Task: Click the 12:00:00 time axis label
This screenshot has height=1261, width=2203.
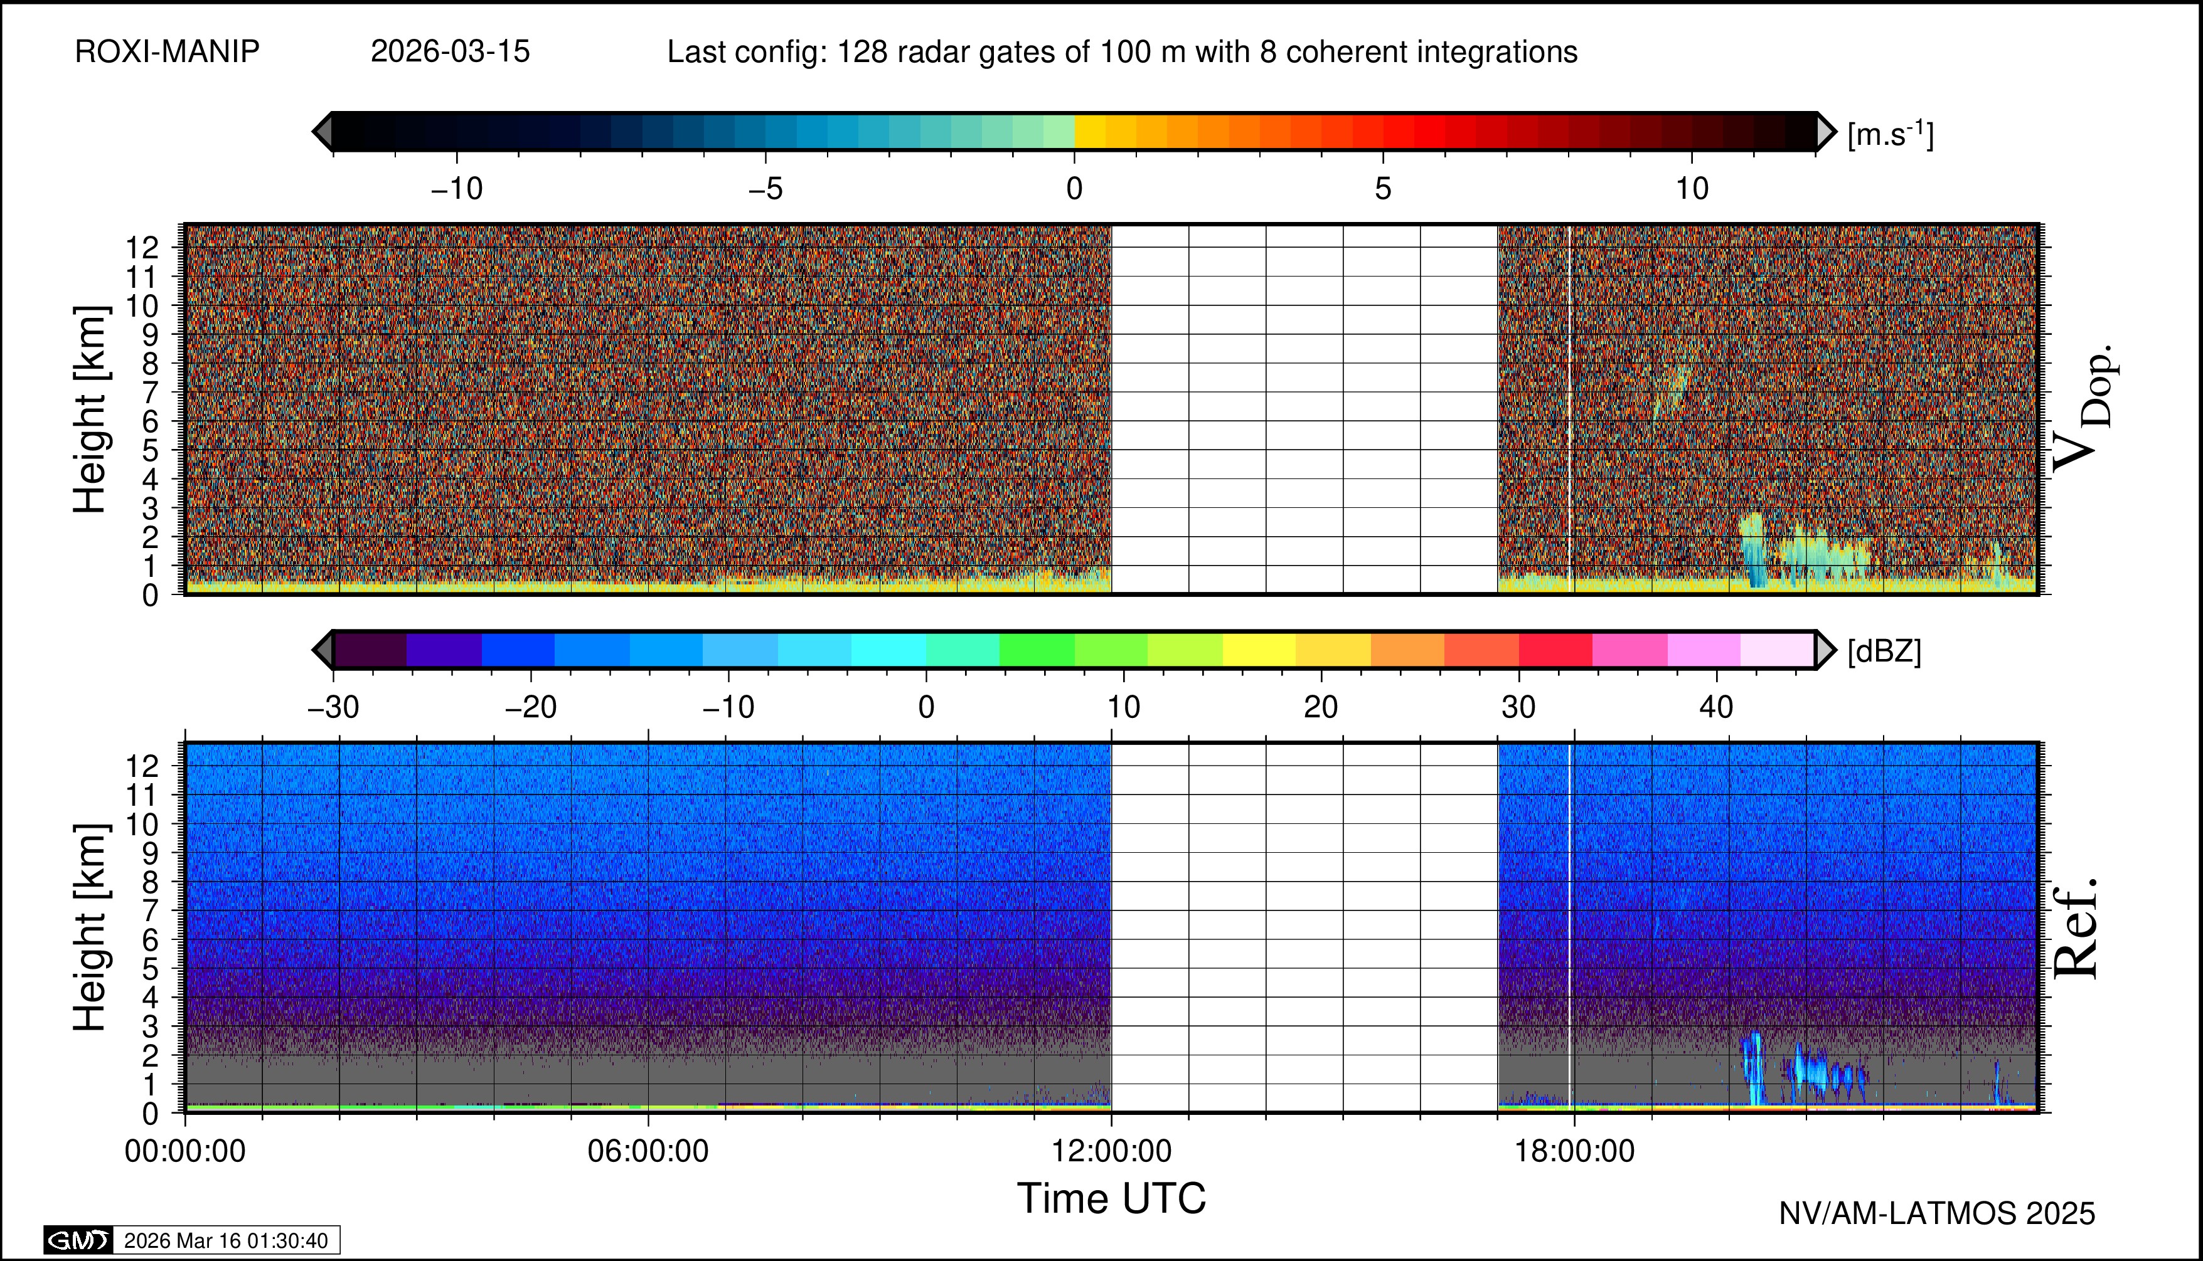Action: tap(1111, 1151)
